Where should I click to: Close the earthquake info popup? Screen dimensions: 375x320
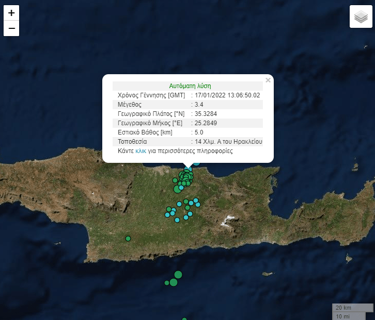[268, 80]
